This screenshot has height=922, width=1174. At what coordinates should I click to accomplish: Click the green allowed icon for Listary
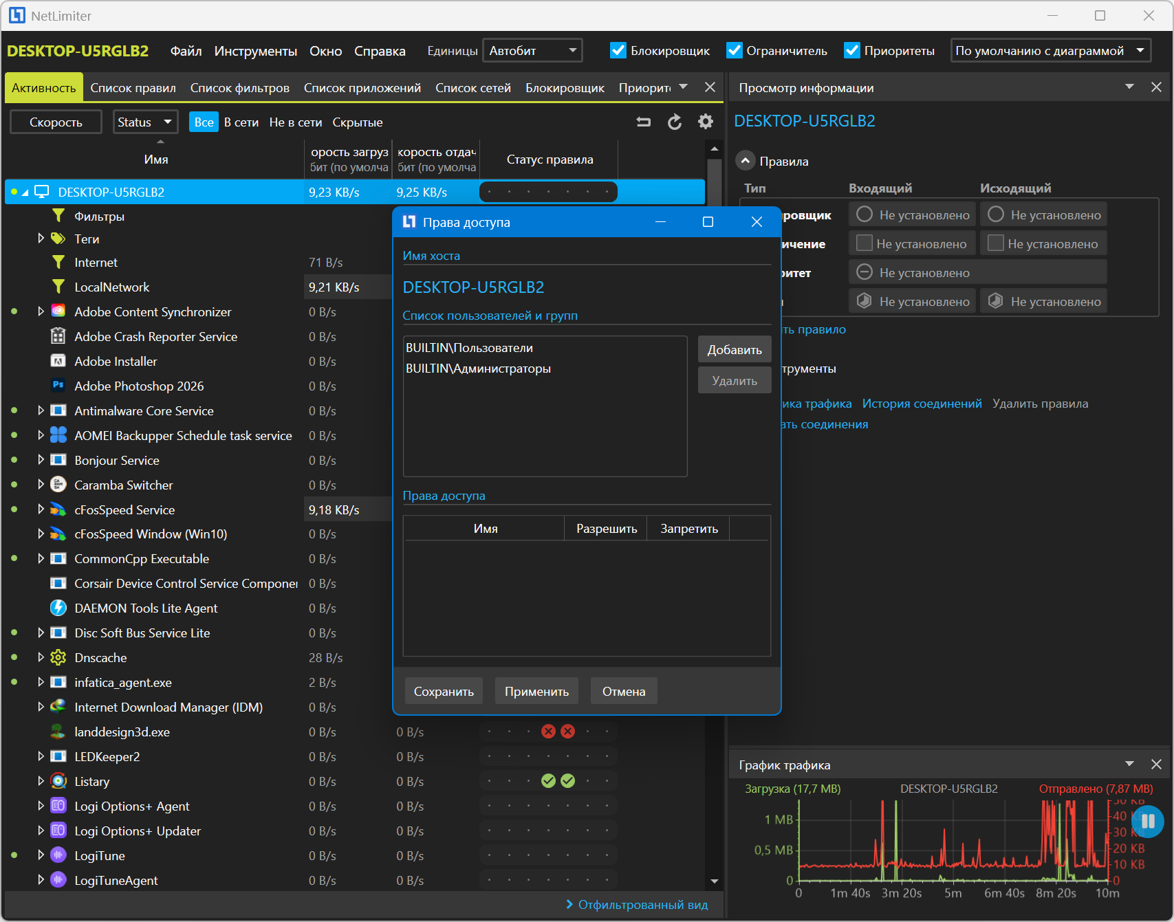pos(548,781)
